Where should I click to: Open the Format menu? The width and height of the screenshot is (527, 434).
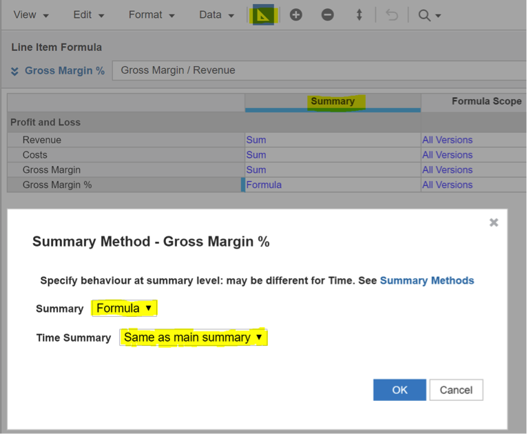point(152,14)
